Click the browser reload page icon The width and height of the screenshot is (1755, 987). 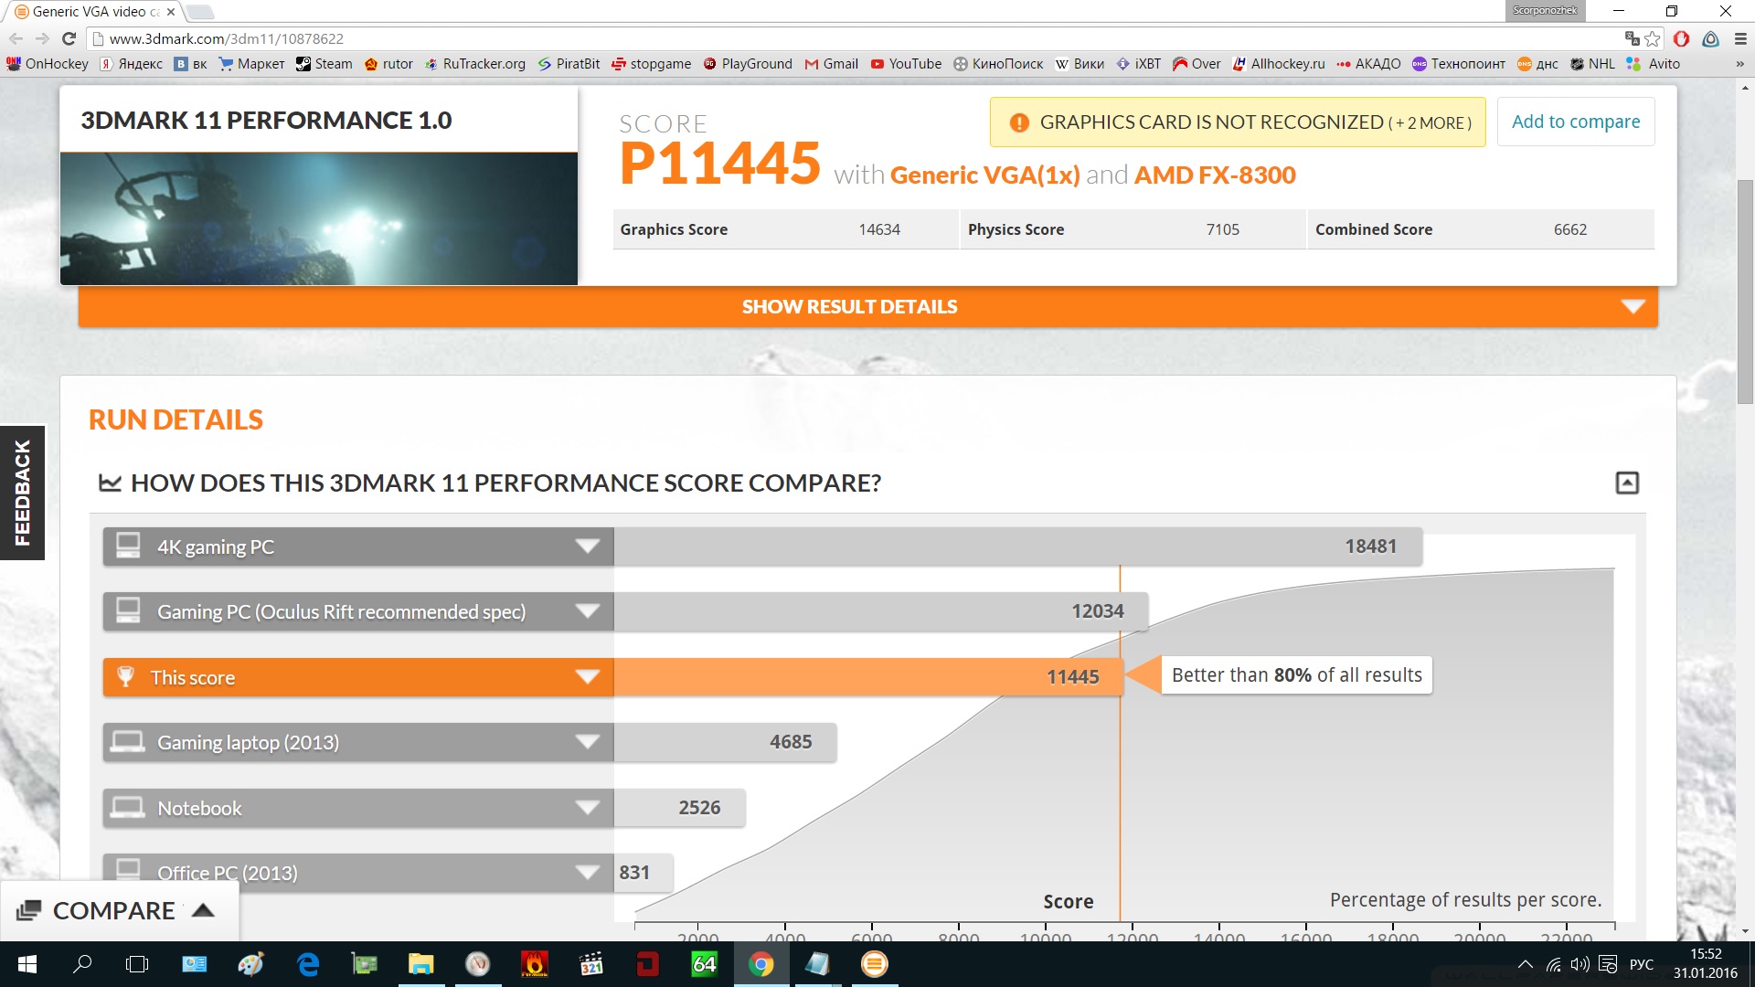coord(69,38)
